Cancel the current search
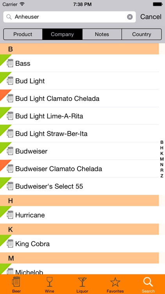The width and height of the screenshot is (165, 294). point(151,17)
